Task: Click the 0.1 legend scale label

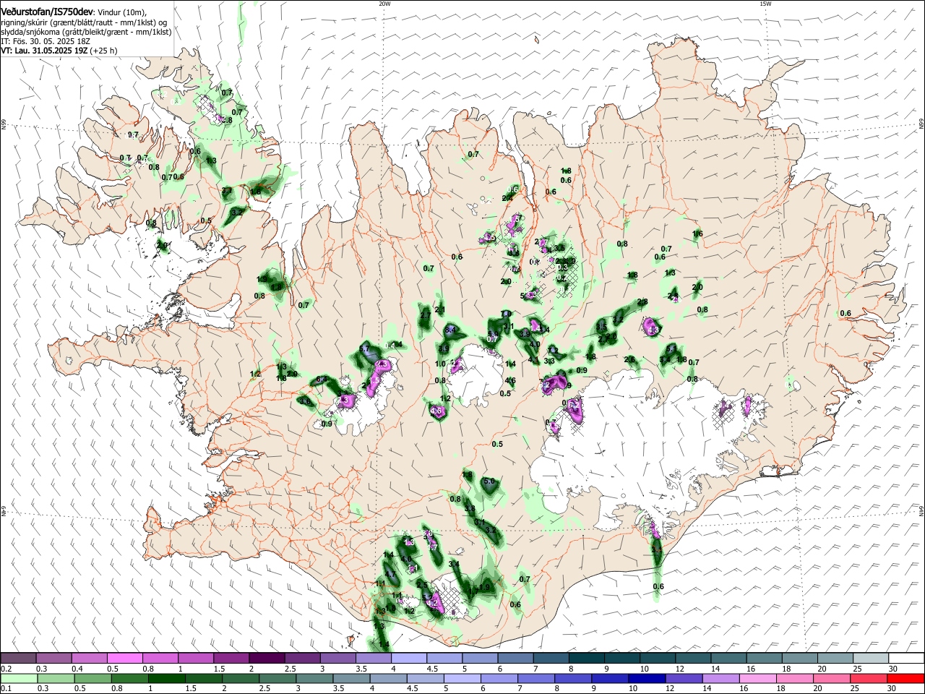Action: click(x=5, y=688)
